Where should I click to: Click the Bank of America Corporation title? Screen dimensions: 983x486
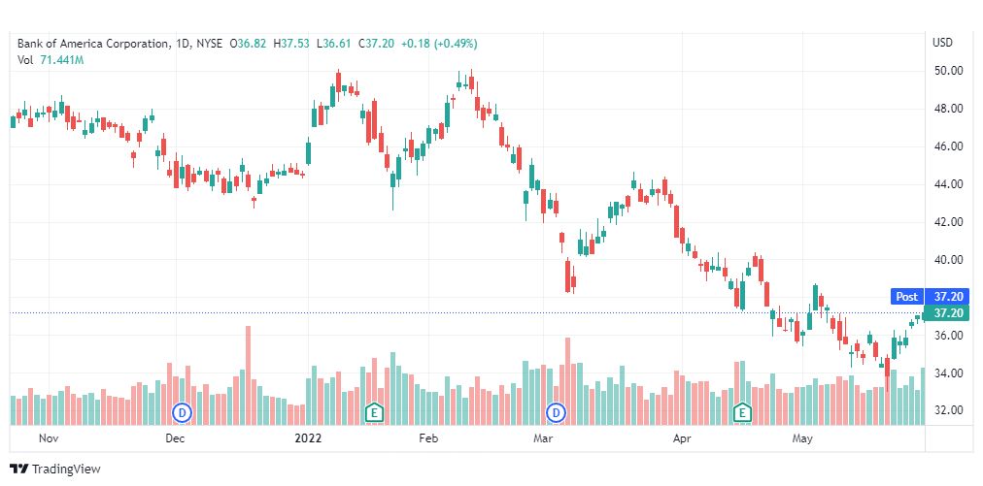click(93, 44)
